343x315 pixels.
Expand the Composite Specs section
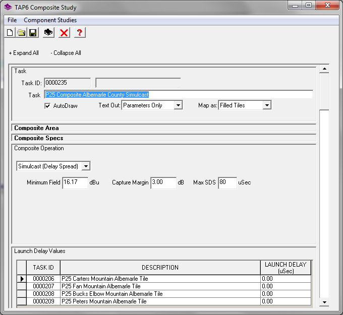tap(163, 138)
